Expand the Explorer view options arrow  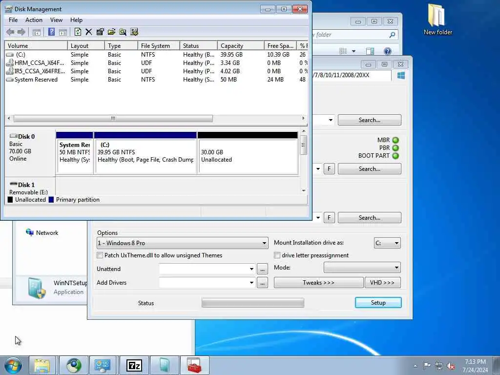click(x=354, y=51)
